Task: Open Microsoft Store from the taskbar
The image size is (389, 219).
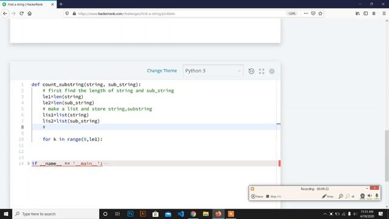Action: 156,214
